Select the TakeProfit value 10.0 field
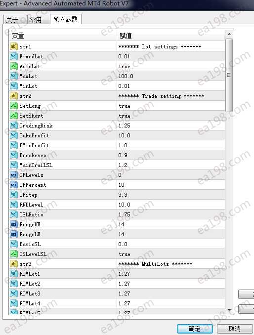The image size is (254, 335). 171,135
